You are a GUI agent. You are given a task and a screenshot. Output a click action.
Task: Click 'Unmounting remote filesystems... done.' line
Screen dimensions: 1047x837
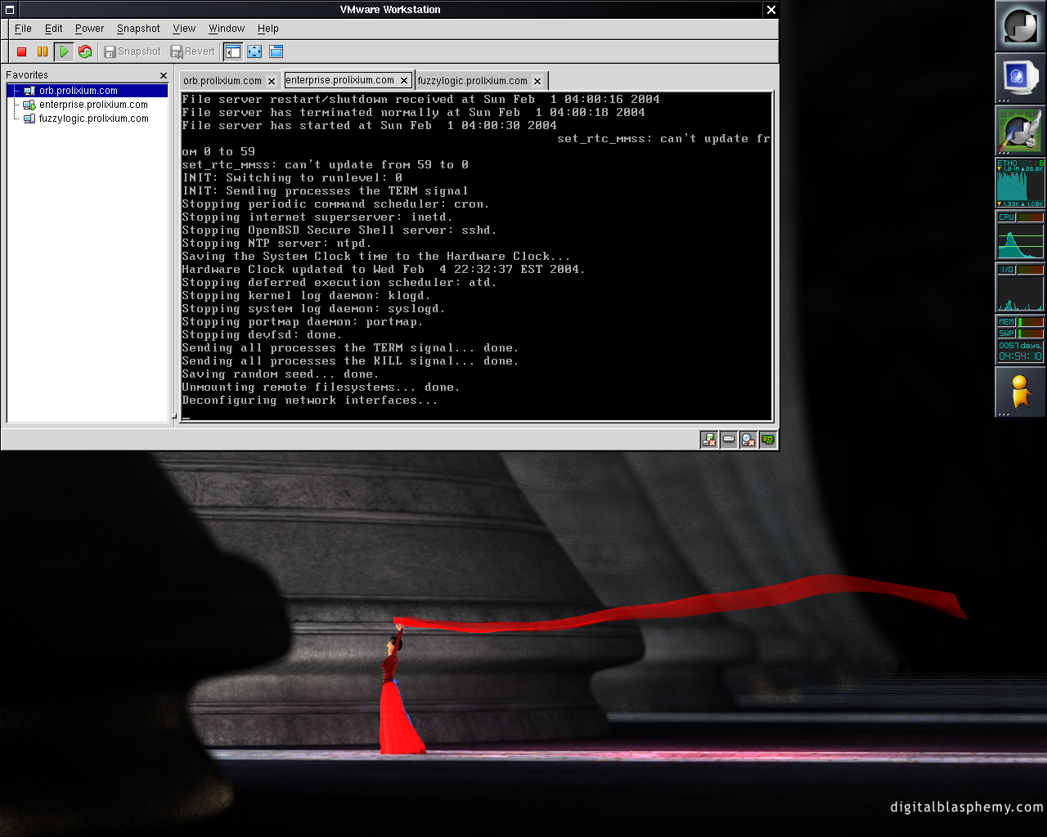tap(321, 387)
